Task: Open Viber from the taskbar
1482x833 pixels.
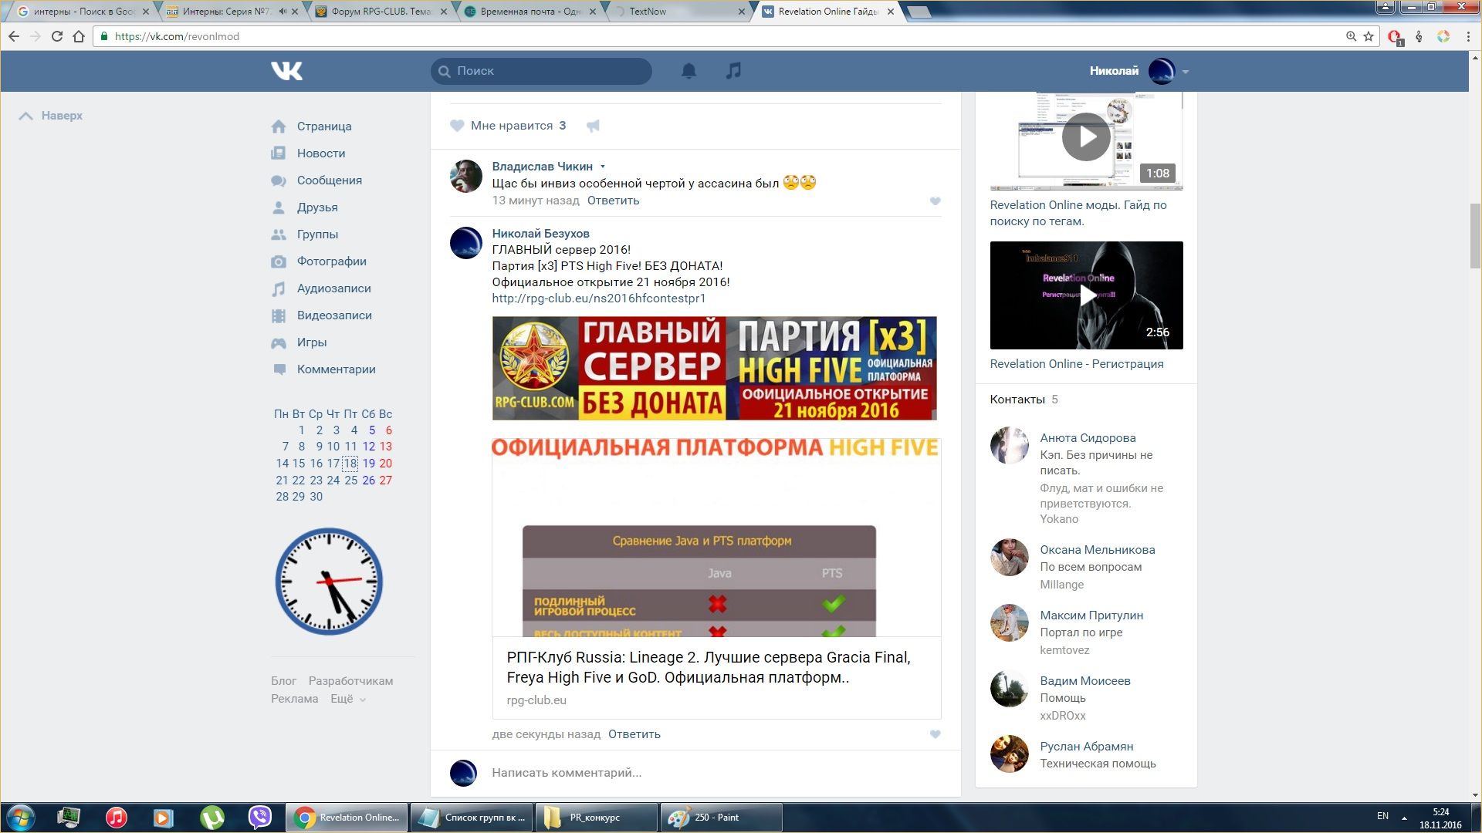Action: [259, 817]
